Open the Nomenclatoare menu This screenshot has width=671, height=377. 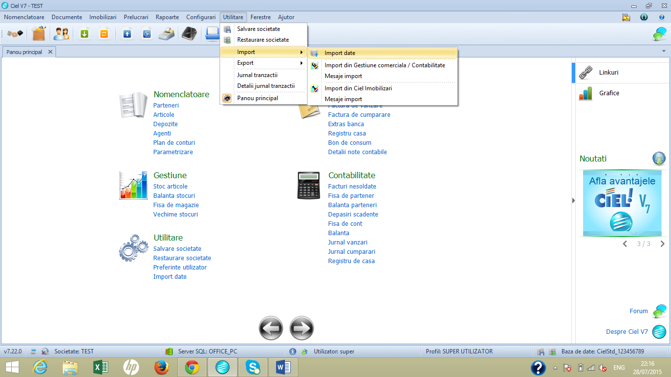[x=24, y=17]
